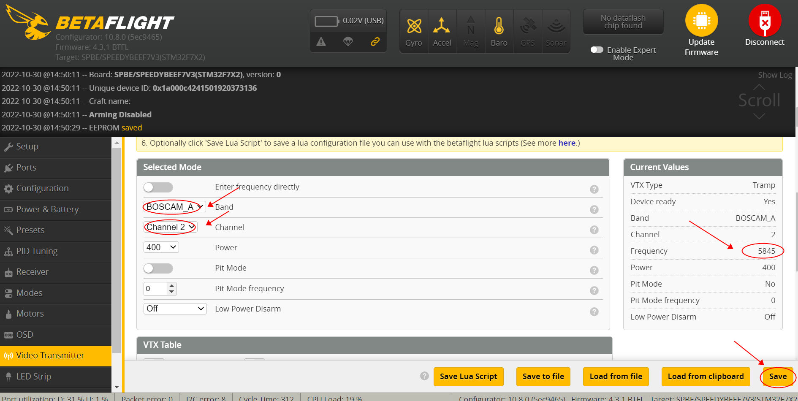The image size is (798, 401).
Task: Click the Save Lua Script button
Action: [468, 377]
